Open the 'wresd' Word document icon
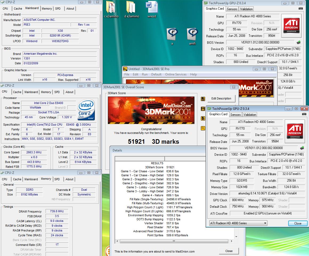Image resolution: width=309 pixels, height=256 pixels. (152, 9)
